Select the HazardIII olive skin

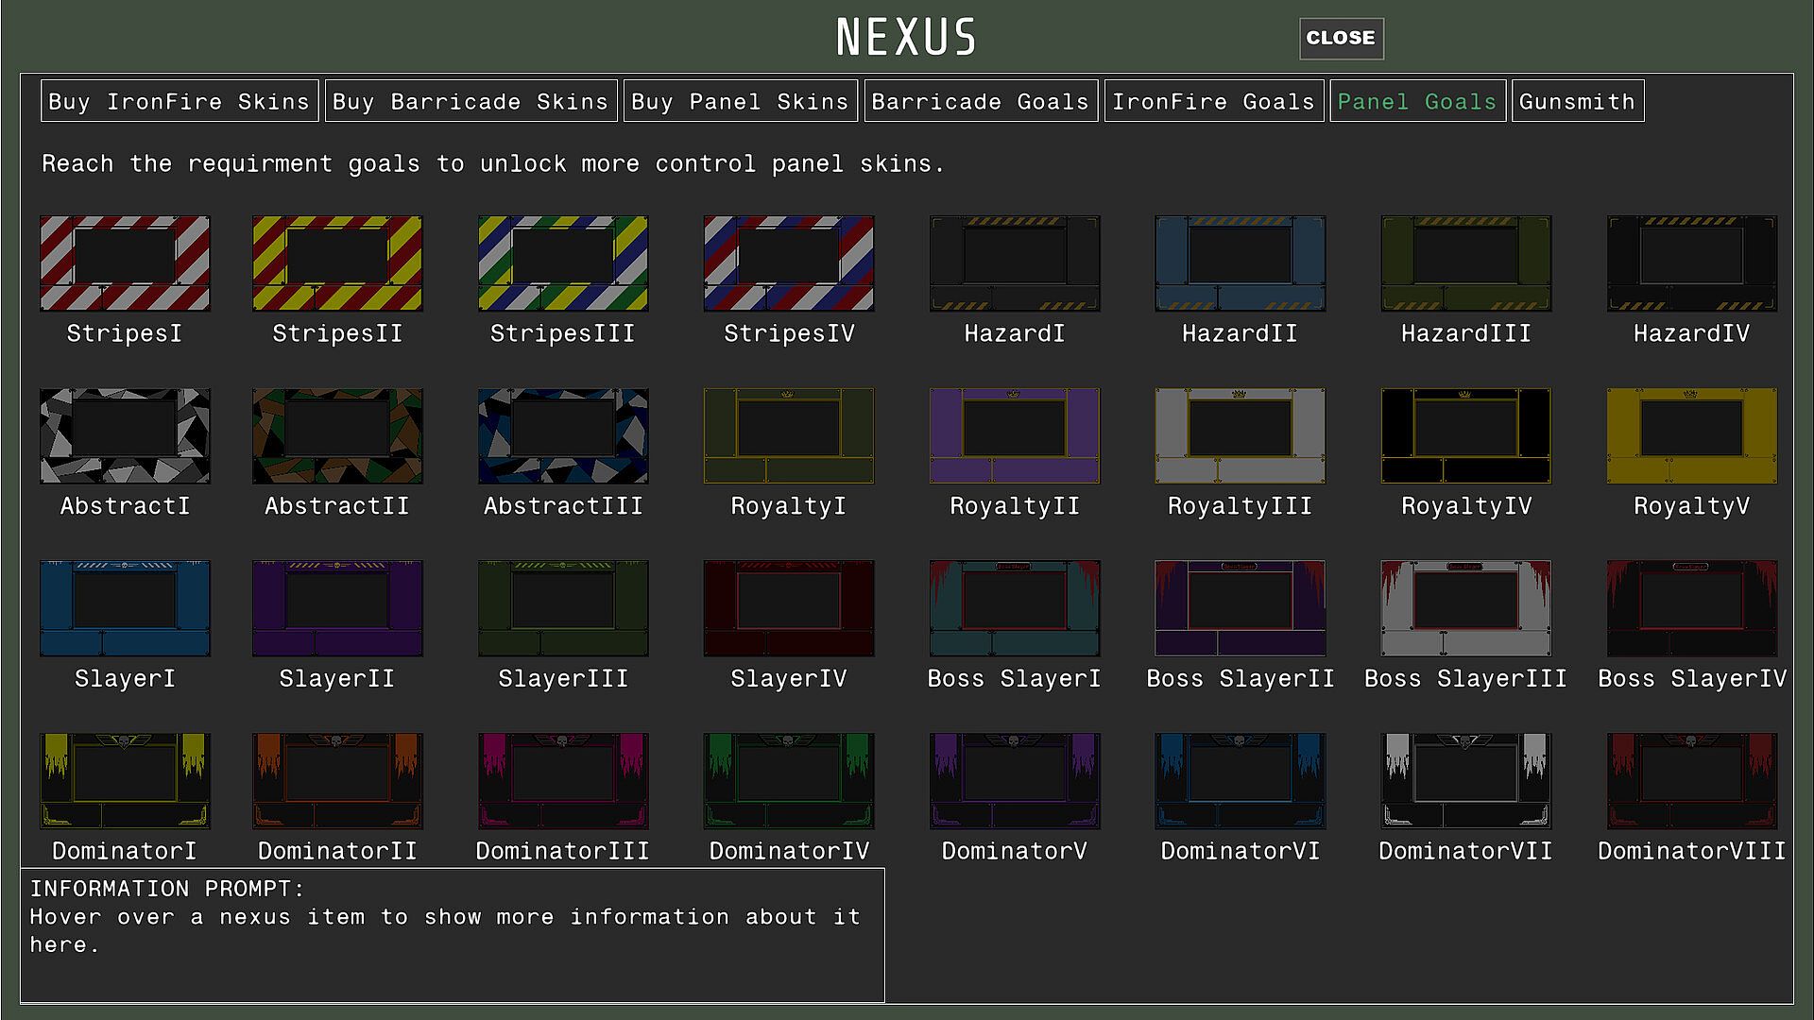pyautogui.click(x=1466, y=263)
